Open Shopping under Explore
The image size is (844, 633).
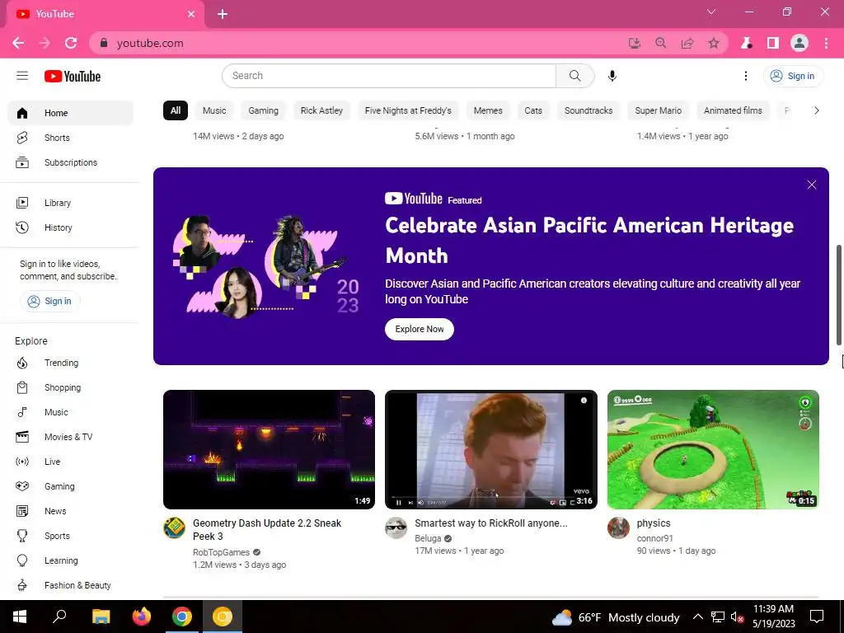click(70, 387)
